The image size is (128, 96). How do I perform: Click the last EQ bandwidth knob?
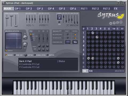(x=47, y=50)
